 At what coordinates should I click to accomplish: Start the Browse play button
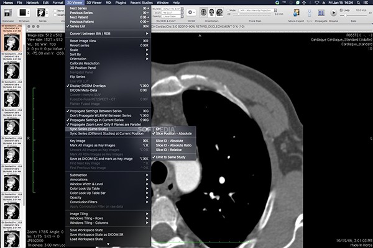[333, 13]
